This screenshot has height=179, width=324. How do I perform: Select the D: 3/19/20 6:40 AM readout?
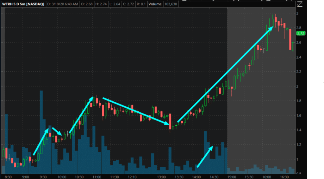click(x=63, y=4)
